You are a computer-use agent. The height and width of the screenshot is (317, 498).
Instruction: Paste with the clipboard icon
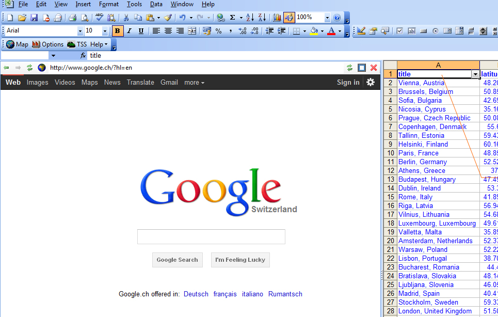tap(150, 18)
